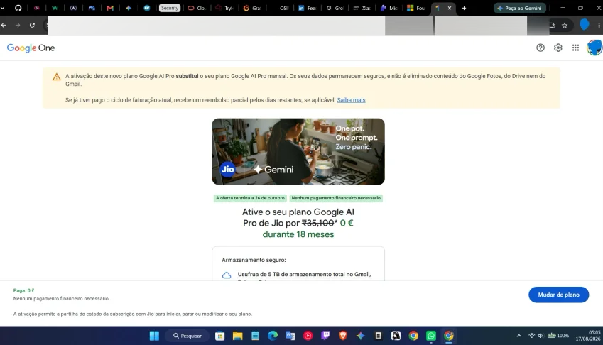The height and width of the screenshot is (345, 603).
Task: Open the Google apps grid
Action: (575, 48)
